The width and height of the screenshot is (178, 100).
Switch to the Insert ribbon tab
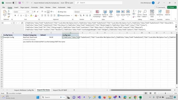(x=16, y=7)
